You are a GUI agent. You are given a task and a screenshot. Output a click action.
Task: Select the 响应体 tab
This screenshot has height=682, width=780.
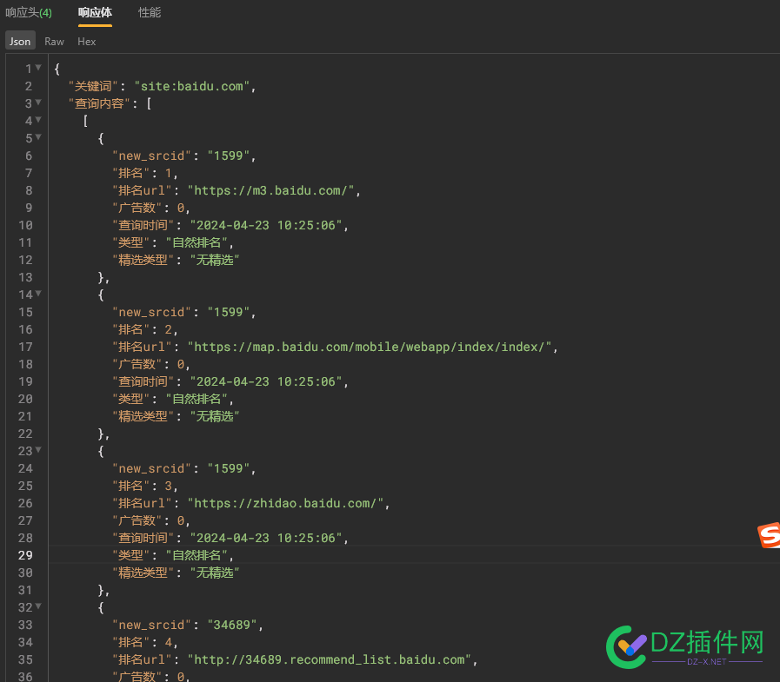[95, 12]
